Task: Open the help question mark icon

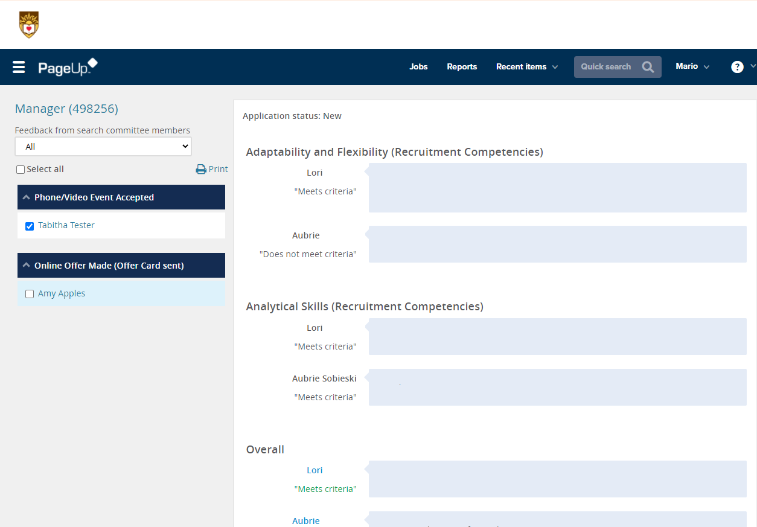Action: point(737,67)
